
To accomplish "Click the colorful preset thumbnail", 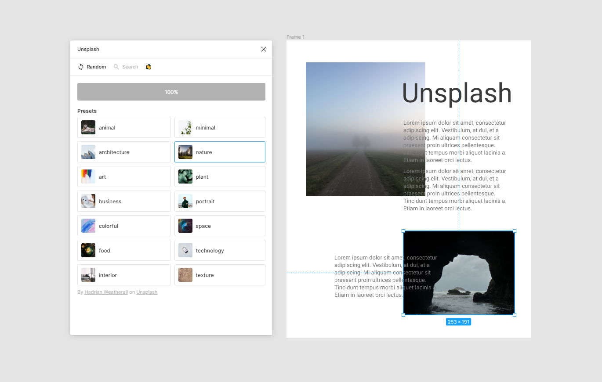I will point(88,226).
